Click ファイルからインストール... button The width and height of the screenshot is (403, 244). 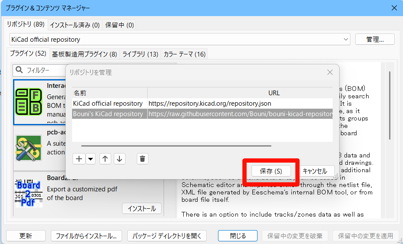86,236
